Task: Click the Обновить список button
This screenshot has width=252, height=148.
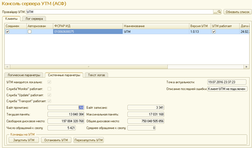Action: pyautogui.click(x=237, y=12)
